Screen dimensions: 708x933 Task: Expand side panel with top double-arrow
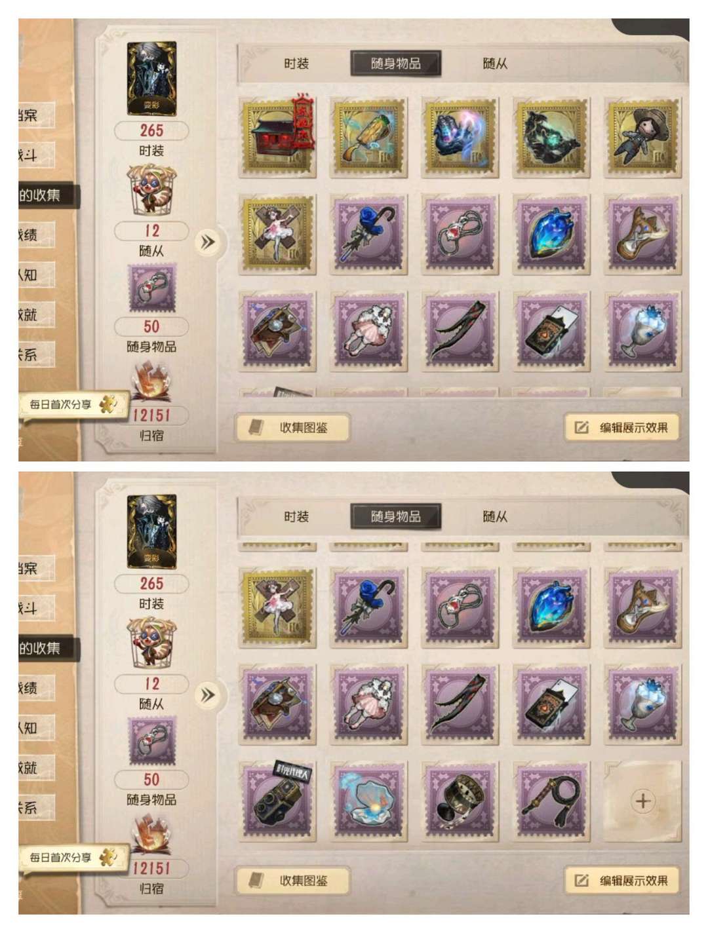tap(207, 242)
